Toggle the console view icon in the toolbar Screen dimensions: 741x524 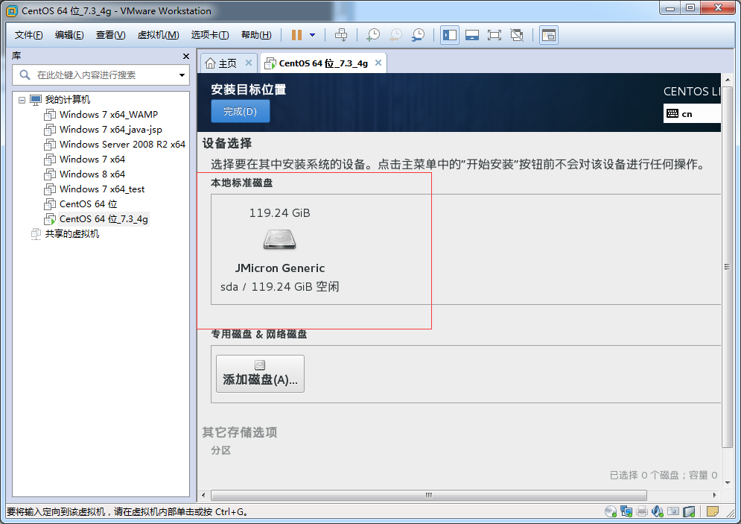(549, 35)
